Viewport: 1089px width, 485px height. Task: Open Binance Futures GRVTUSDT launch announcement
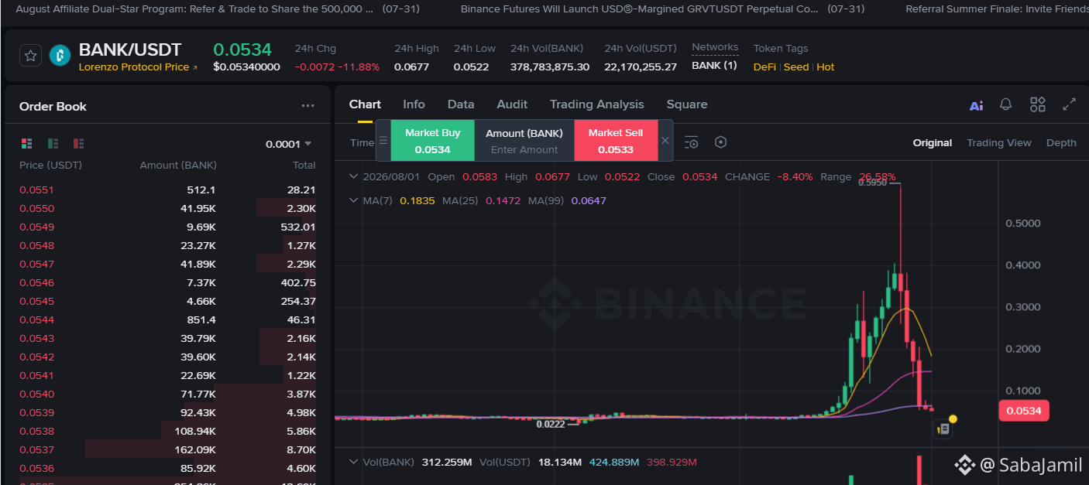click(x=662, y=9)
